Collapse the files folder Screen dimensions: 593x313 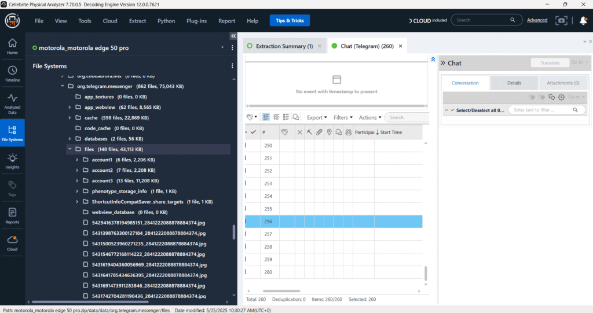tap(69, 149)
